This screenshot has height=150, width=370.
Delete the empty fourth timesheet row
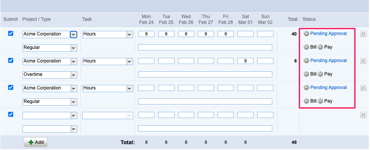(363, 115)
